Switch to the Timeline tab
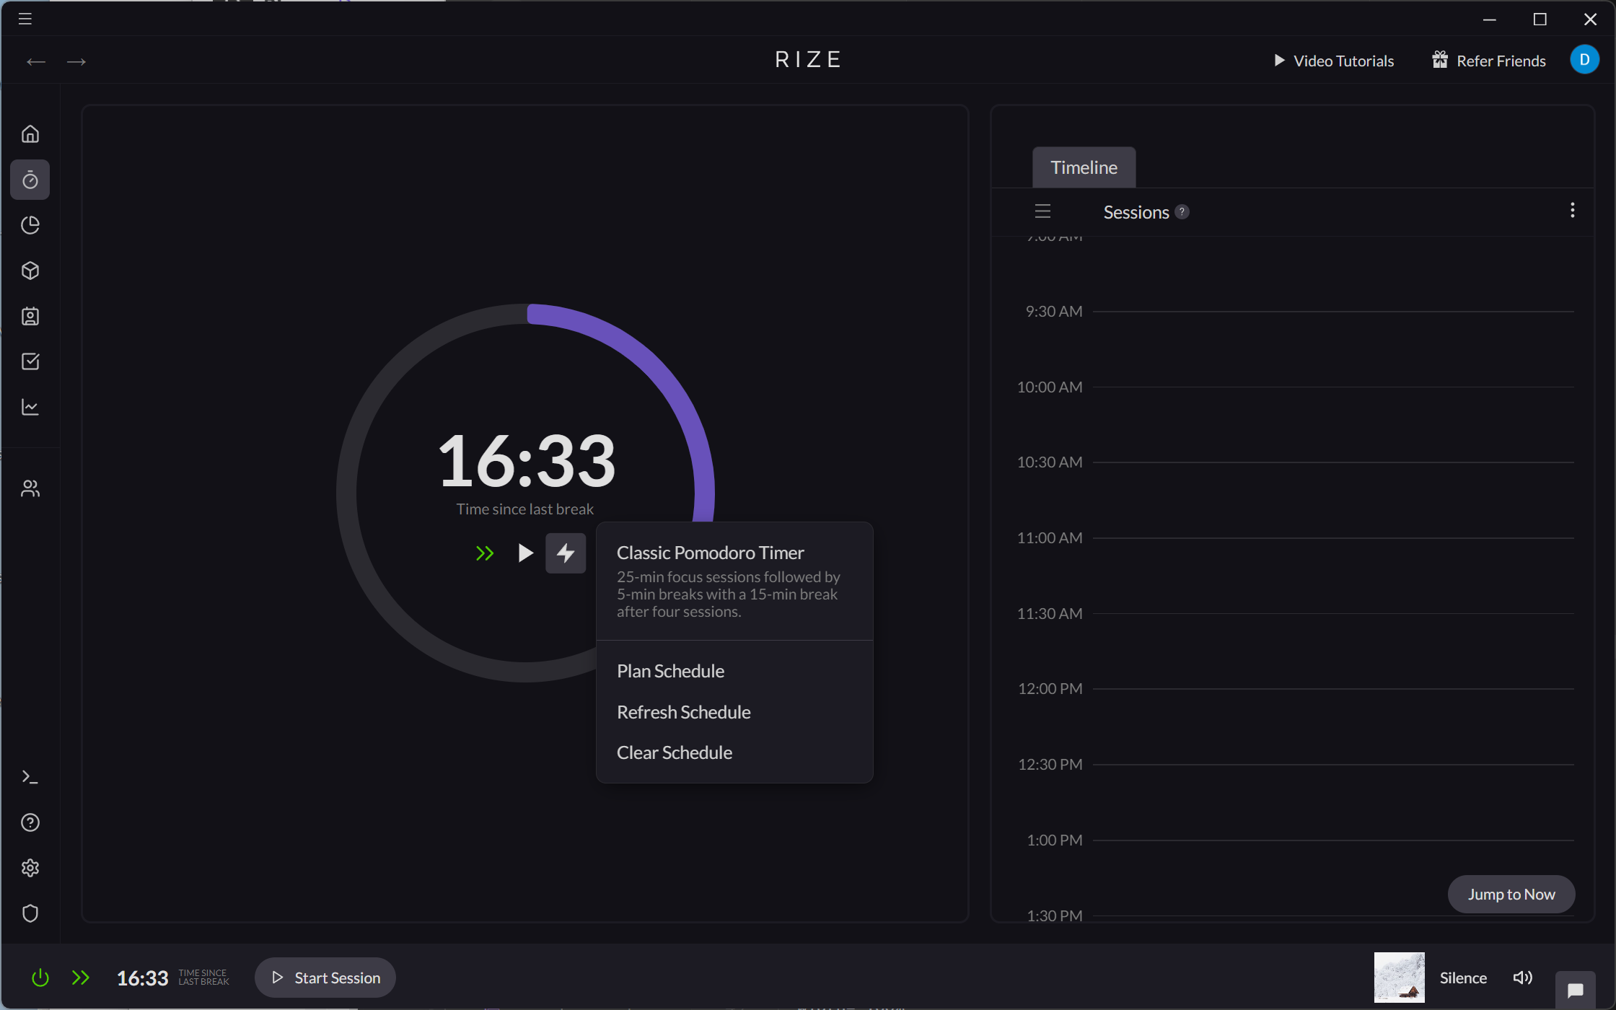The image size is (1616, 1010). click(1083, 167)
